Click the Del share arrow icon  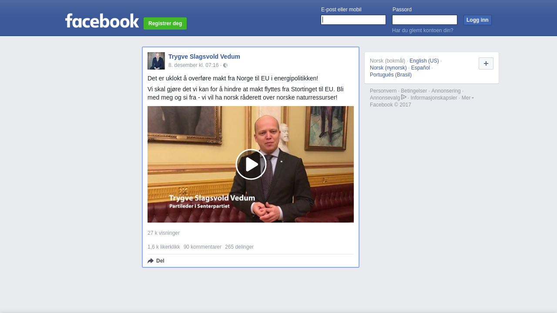click(x=151, y=261)
